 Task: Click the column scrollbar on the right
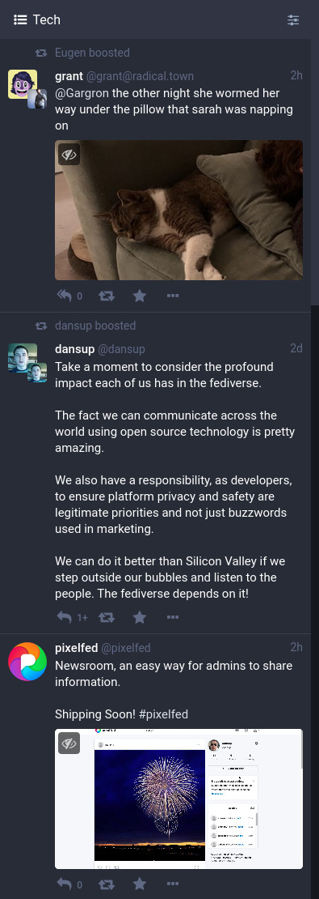coord(315,172)
